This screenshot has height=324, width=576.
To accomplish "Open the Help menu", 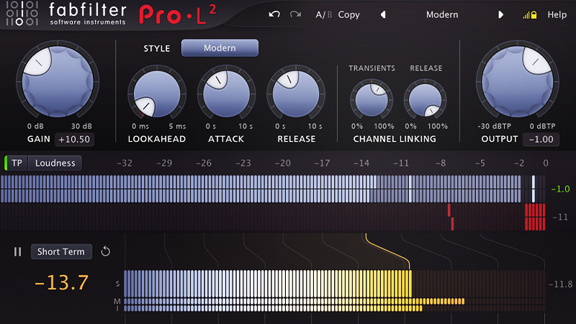I will pos(557,14).
